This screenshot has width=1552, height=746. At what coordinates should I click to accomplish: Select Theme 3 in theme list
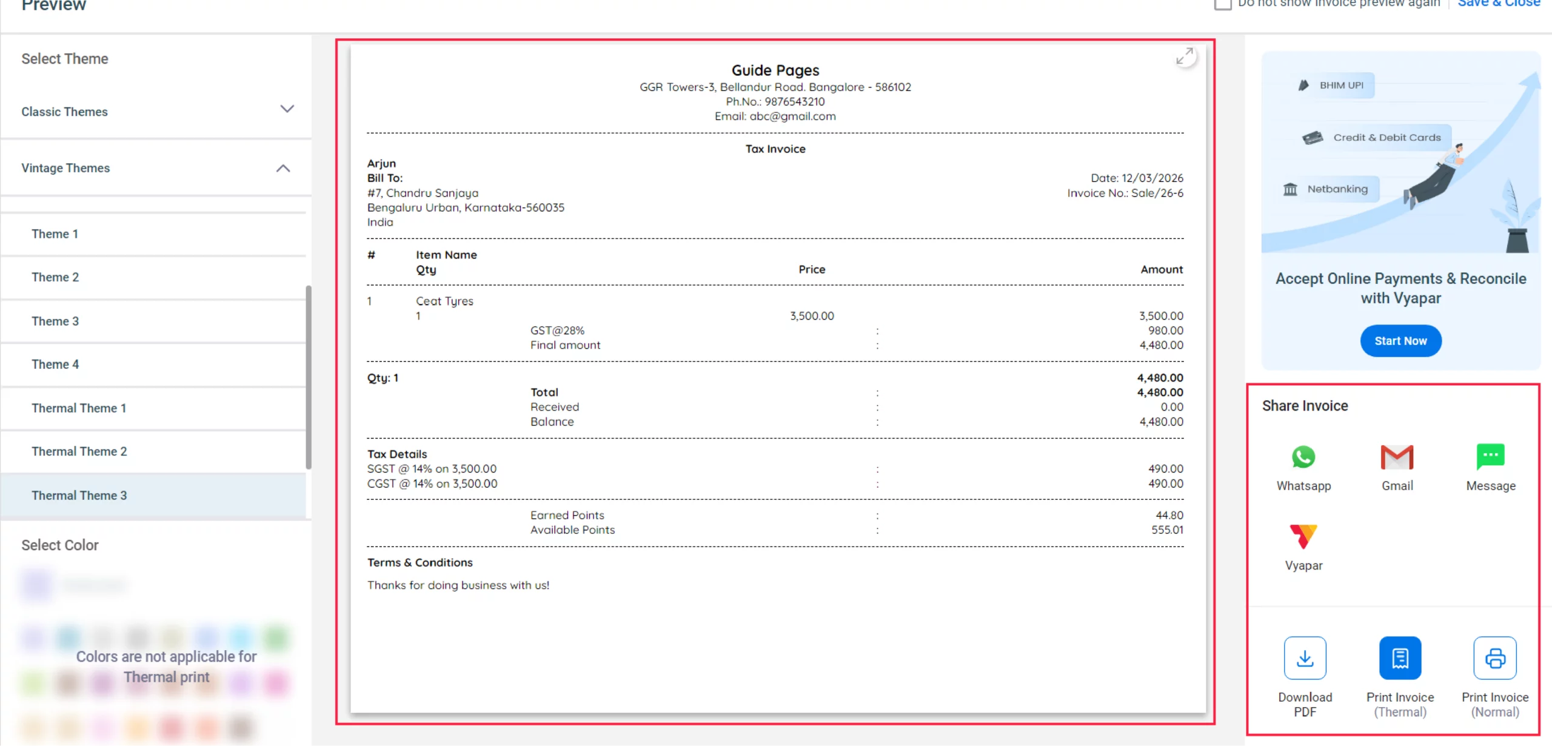click(55, 321)
